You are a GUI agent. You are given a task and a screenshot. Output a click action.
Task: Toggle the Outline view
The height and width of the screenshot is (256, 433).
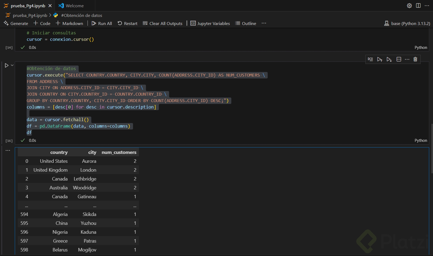point(246,23)
